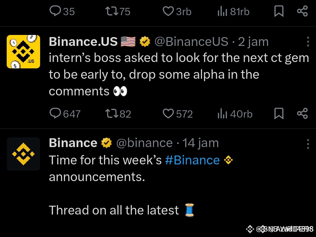Open the @binance handle
The width and height of the screenshot is (316, 237).
coord(145,143)
